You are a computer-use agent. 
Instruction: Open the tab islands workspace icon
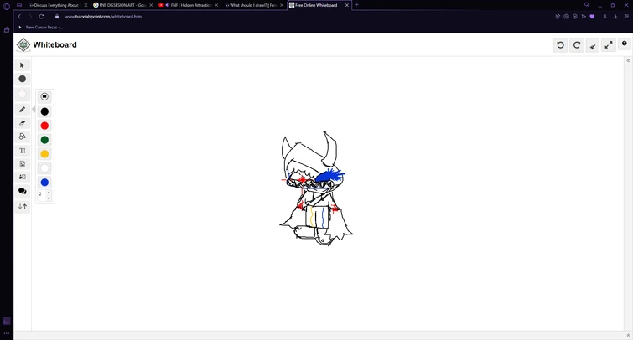click(19, 5)
